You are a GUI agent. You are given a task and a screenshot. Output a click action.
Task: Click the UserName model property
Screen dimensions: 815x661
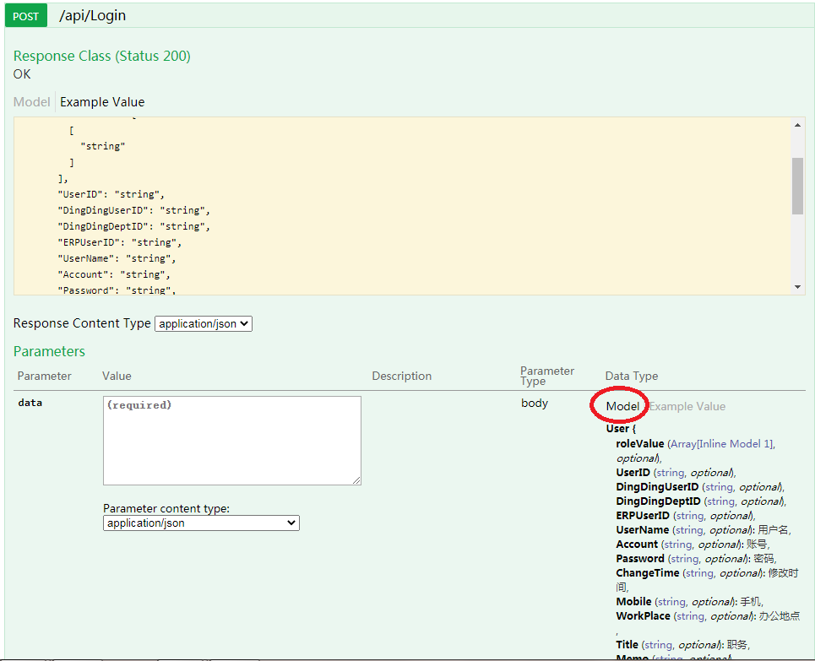(x=643, y=530)
